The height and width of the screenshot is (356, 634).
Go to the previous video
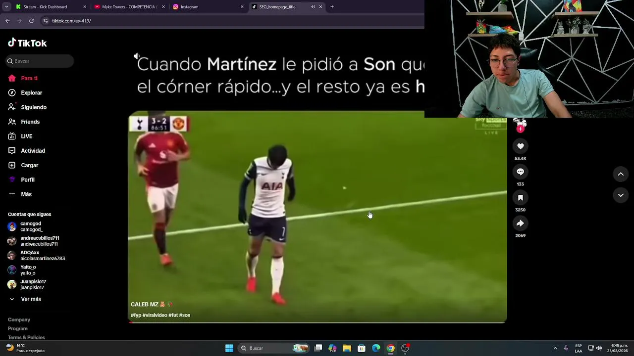point(621,174)
